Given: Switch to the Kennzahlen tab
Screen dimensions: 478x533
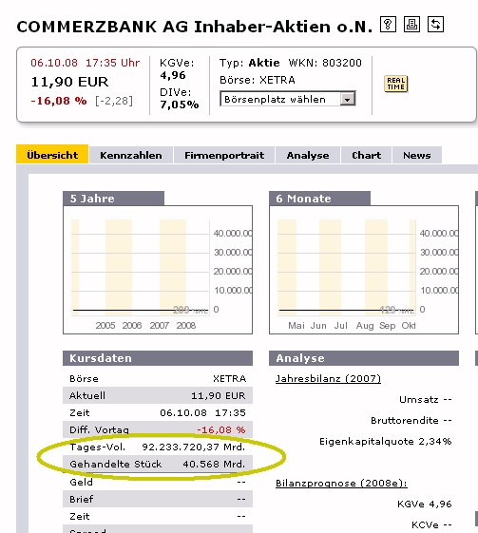Looking at the screenshot, I should (131, 156).
